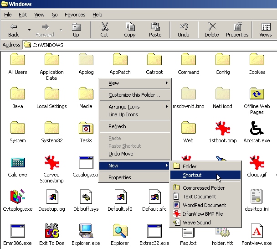Select the Application Data folder
Viewport: 277px width, 249px height.
tap(51, 67)
